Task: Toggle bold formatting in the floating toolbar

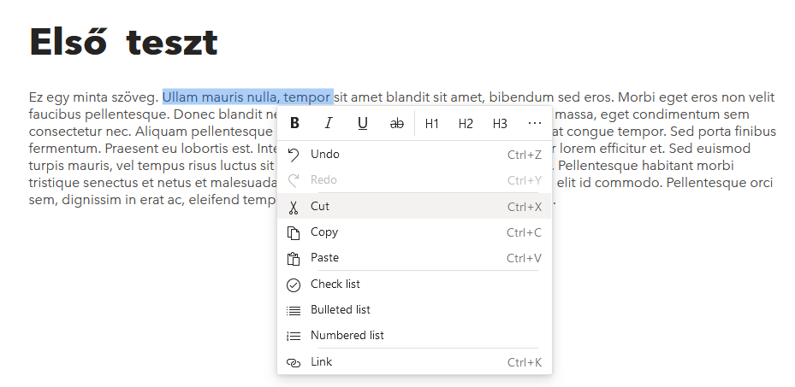Action: [294, 123]
